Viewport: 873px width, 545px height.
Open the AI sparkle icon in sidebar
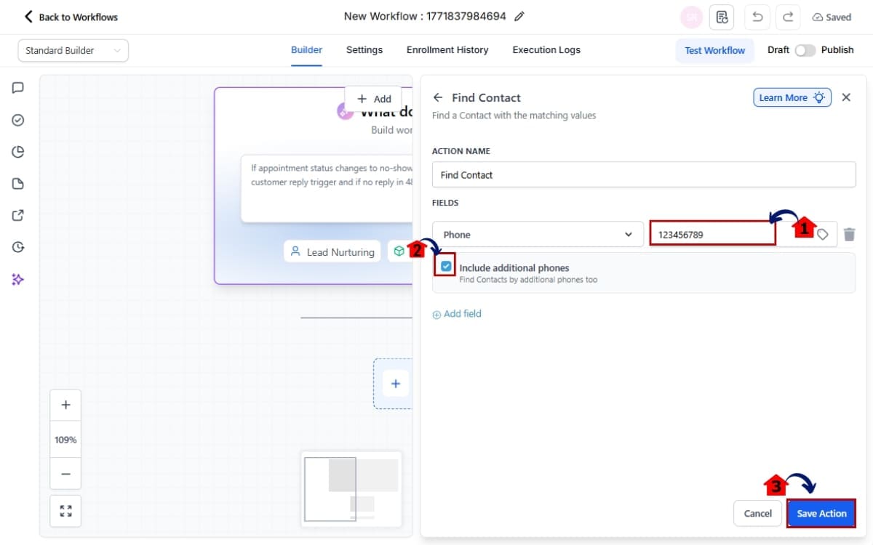tap(18, 279)
